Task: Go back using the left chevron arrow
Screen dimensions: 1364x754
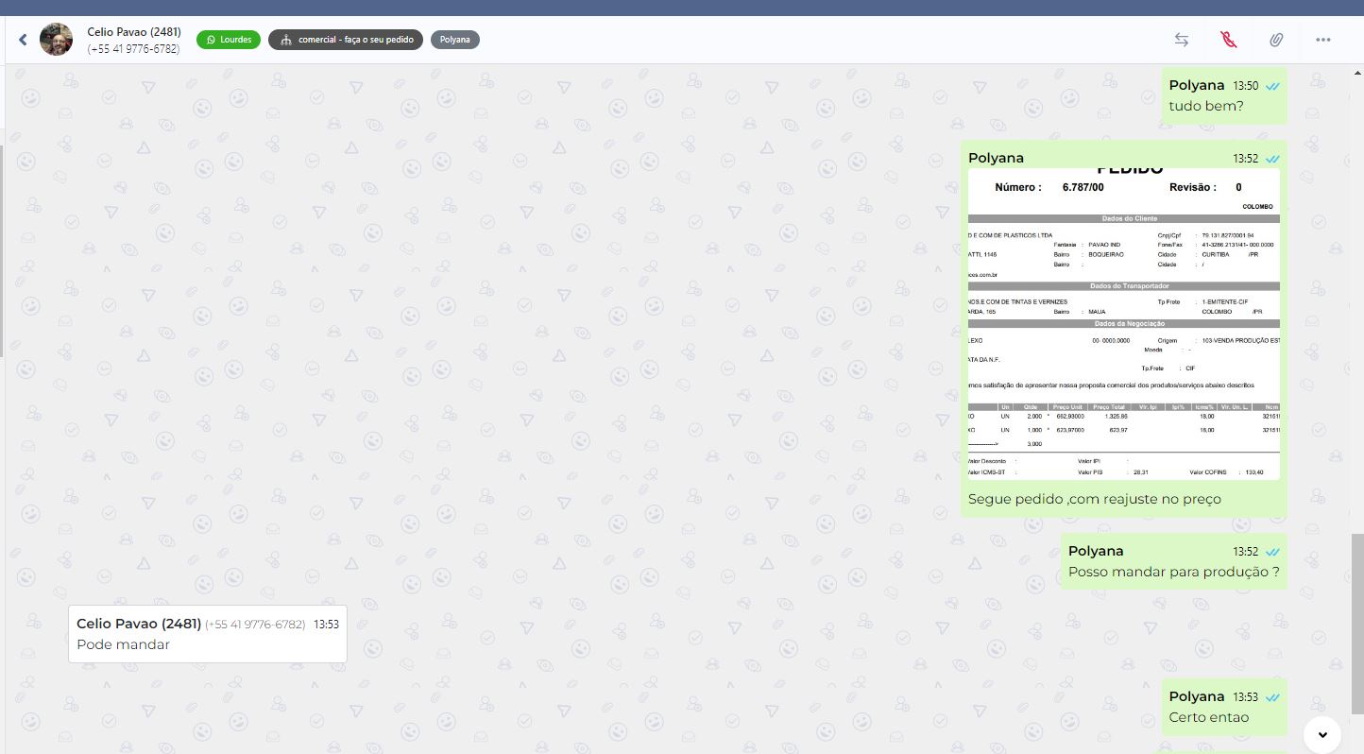Action: pos(23,40)
